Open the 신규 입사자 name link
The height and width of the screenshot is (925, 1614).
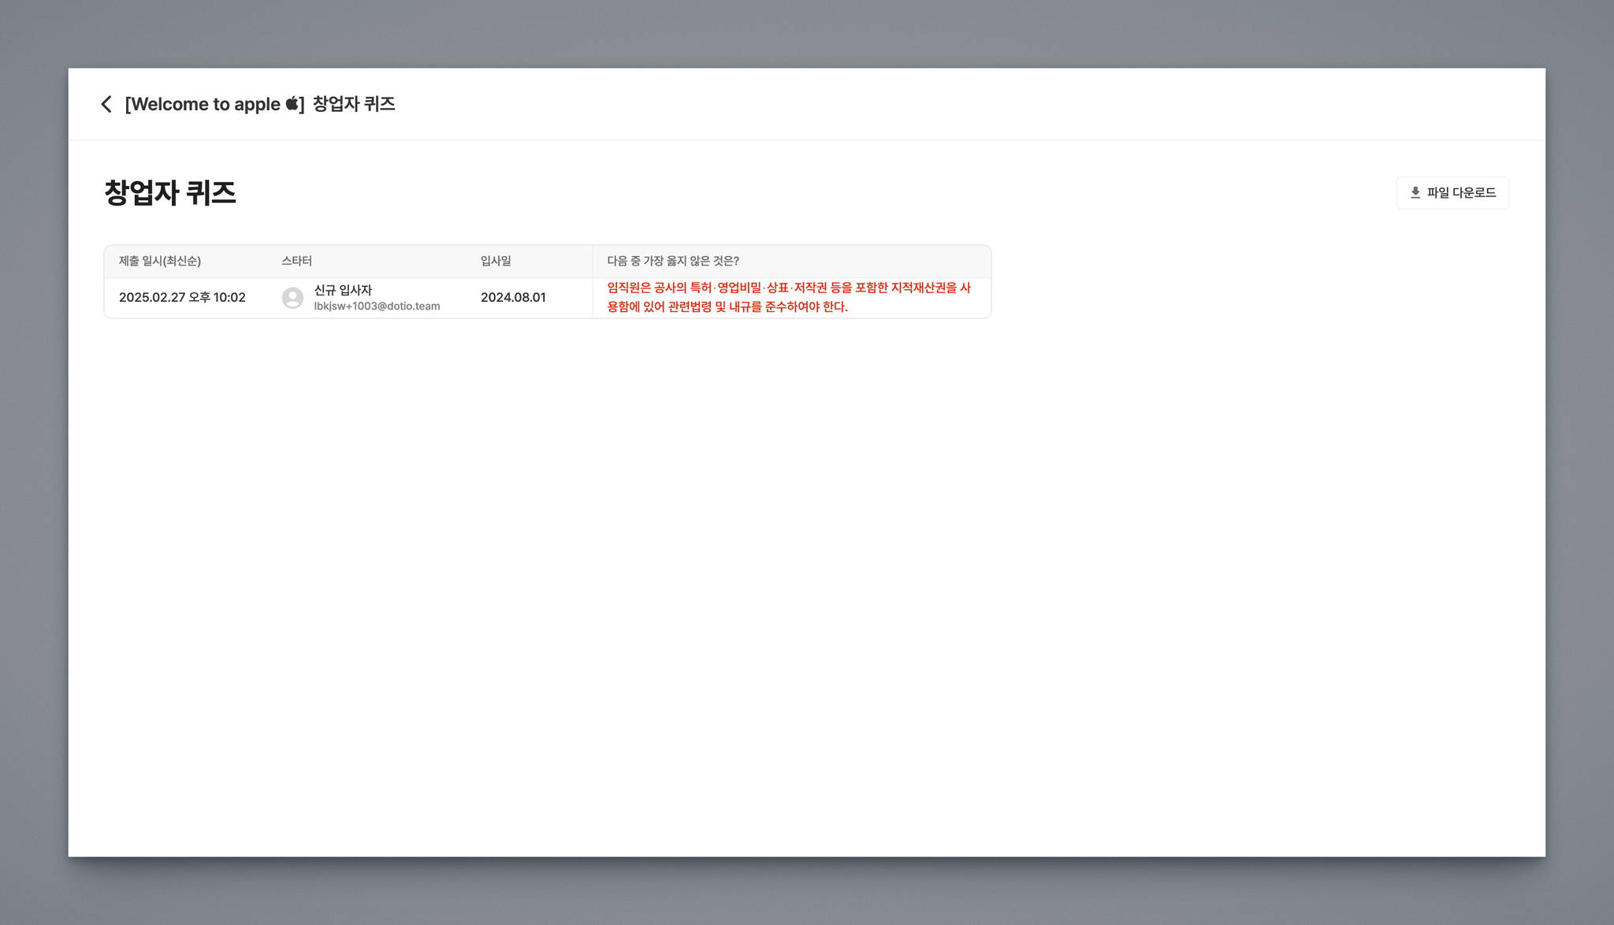pos(343,290)
